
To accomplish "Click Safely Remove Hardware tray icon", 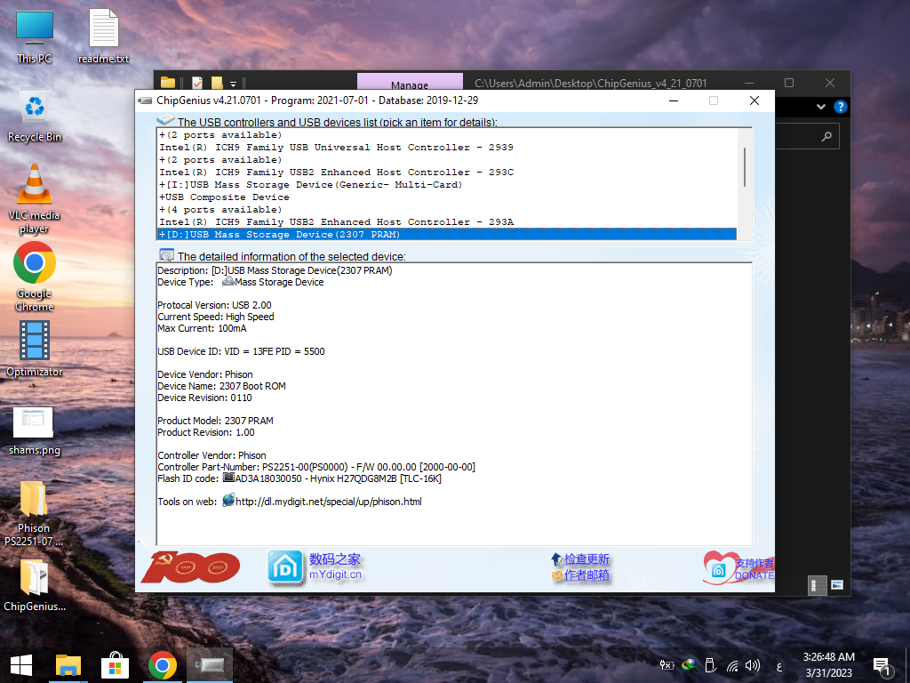I will [x=710, y=665].
